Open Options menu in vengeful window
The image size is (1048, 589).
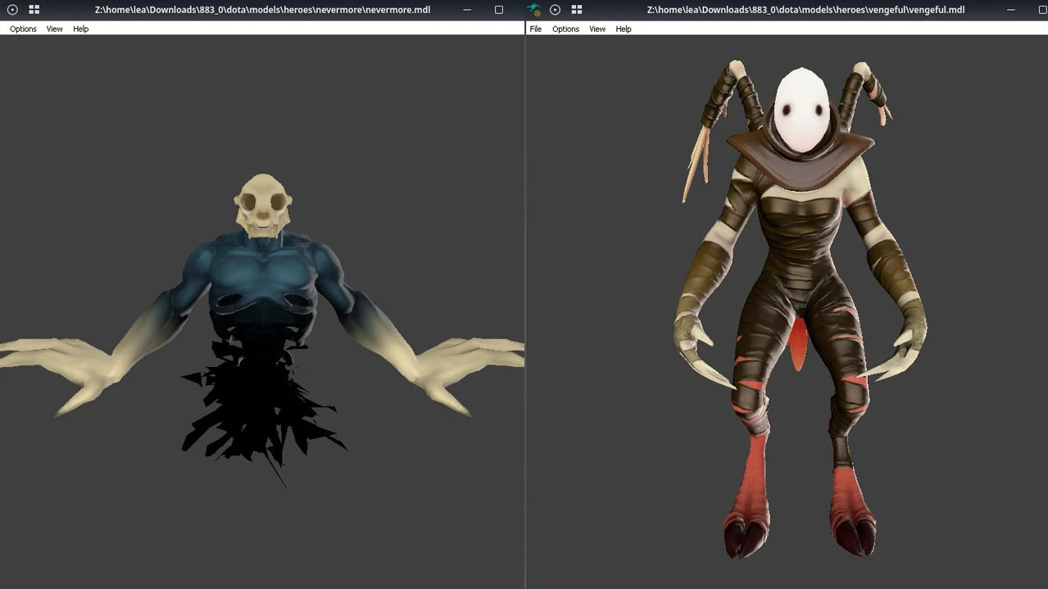pos(565,29)
